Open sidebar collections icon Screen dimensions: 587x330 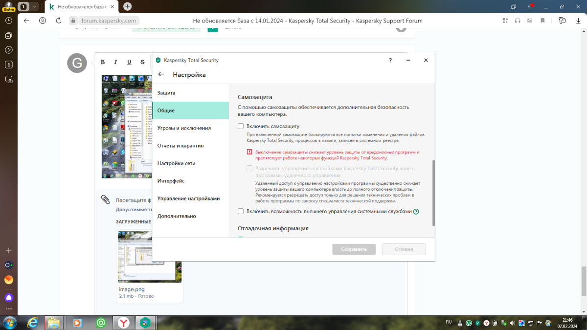click(x=9, y=35)
